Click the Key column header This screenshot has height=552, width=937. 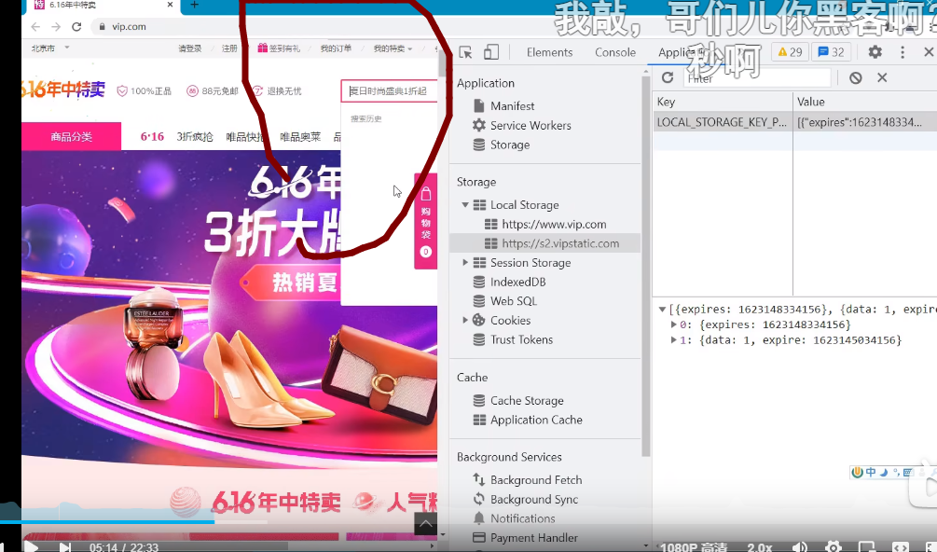(723, 102)
